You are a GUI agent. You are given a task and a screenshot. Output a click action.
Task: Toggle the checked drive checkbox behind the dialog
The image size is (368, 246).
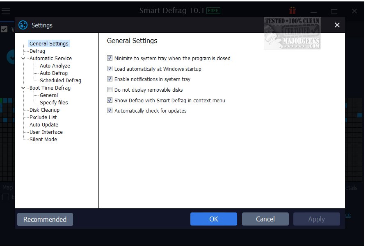4,29
